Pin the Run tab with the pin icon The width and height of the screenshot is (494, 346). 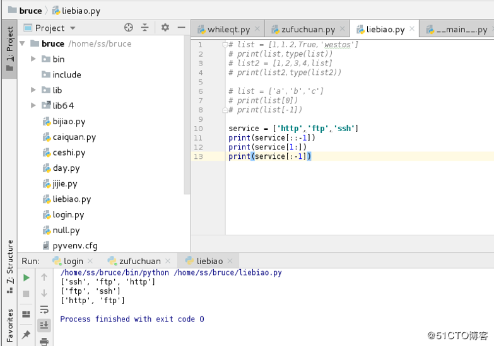coord(26,334)
